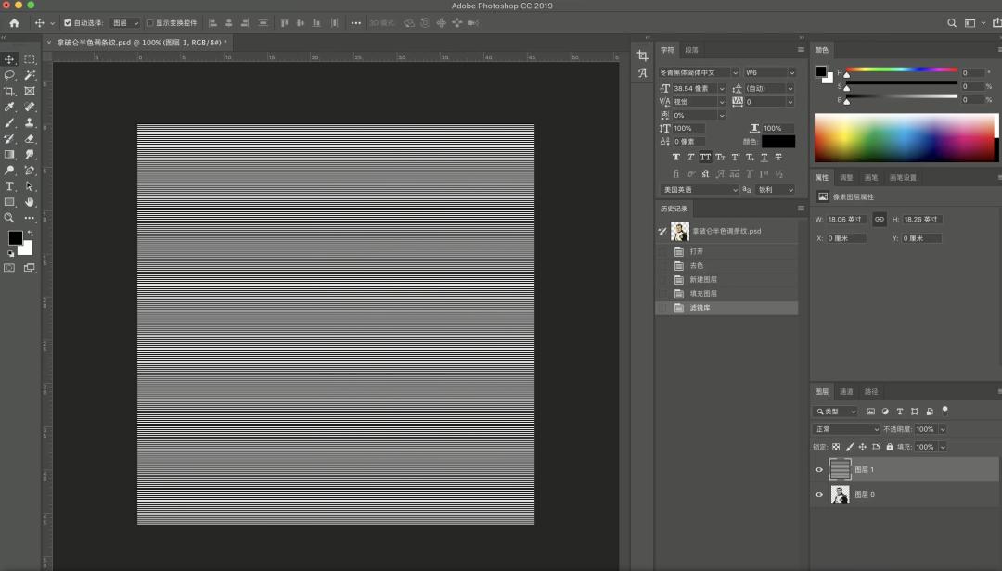
Task: Select the Lasso tool
Action: [x=9, y=76]
